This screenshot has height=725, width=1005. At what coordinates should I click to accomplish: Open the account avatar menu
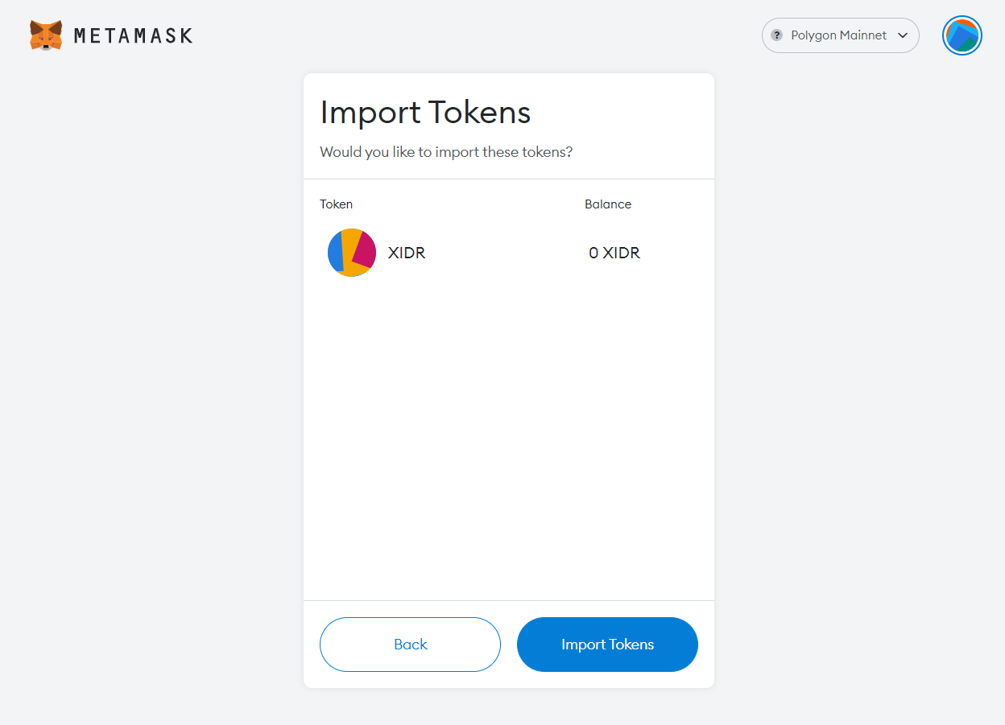point(962,35)
